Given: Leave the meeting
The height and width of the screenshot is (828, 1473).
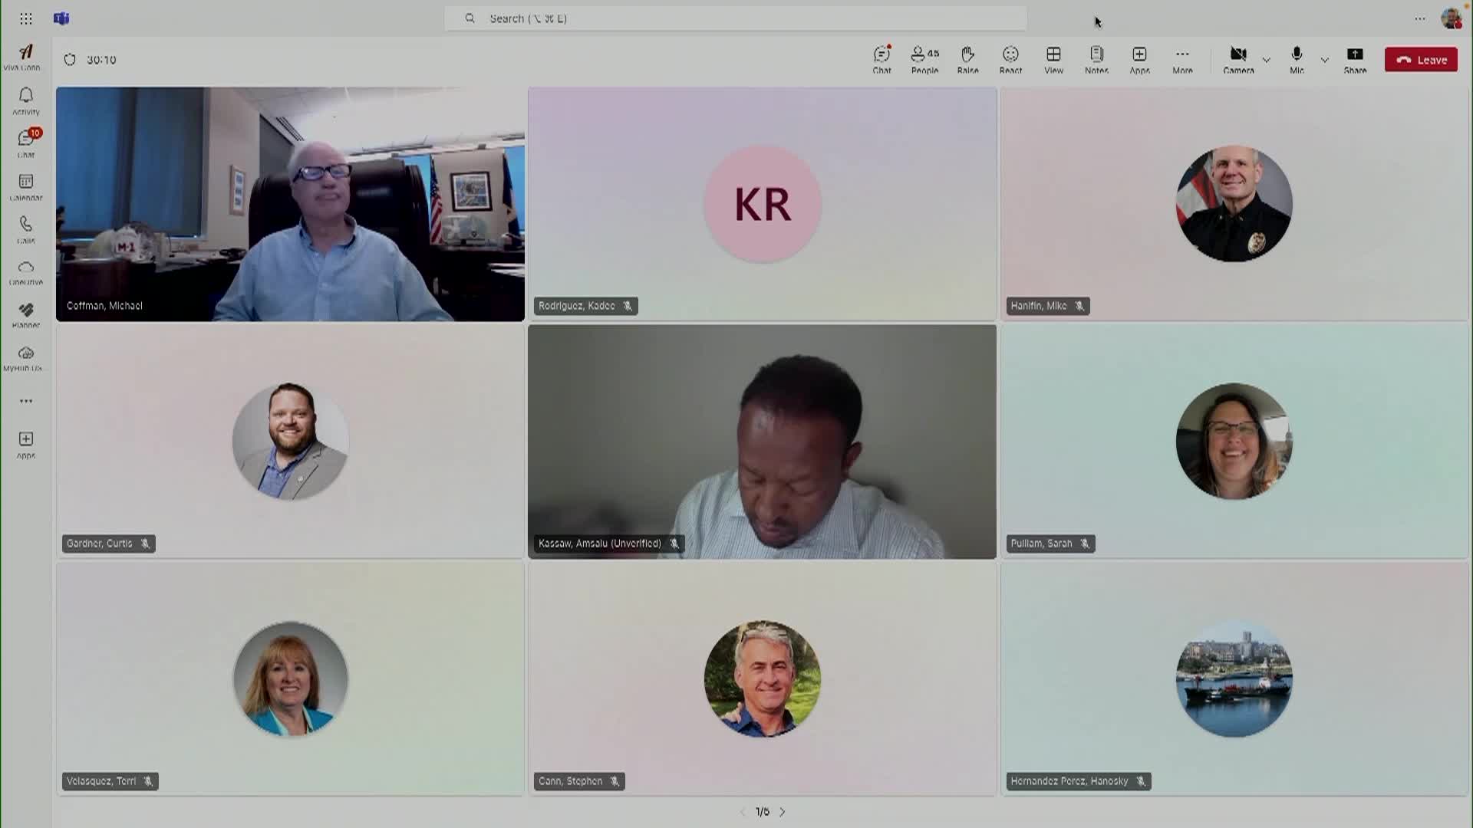Looking at the screenshot, I should (1421, 60).
